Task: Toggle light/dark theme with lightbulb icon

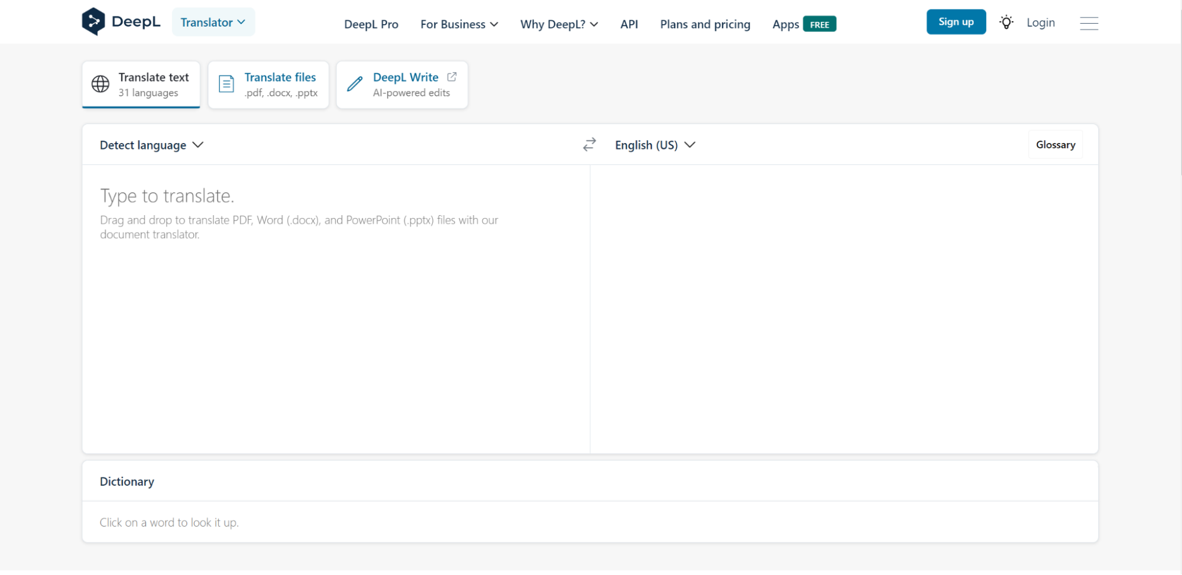Action: (1006, 22)
